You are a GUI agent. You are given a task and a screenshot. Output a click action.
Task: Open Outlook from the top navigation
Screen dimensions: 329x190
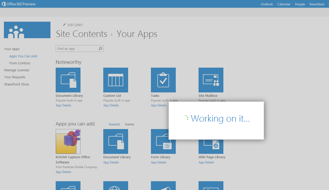pos(267,4)
